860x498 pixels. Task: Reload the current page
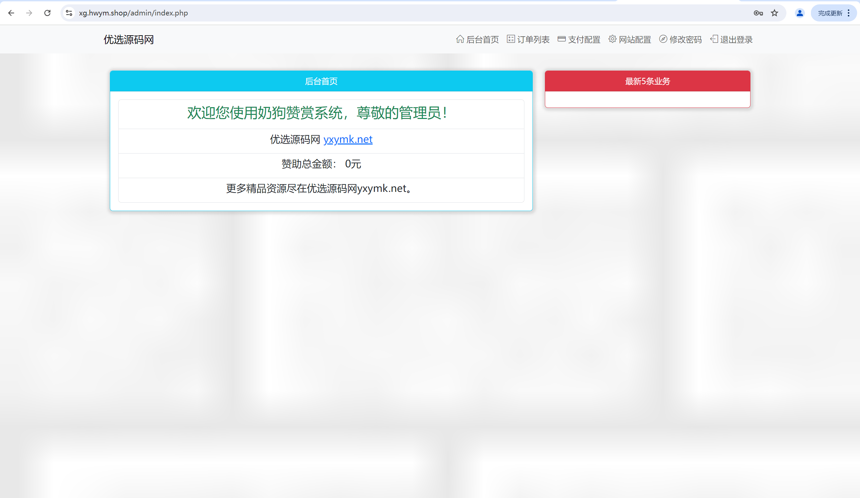tap(47, 13)
